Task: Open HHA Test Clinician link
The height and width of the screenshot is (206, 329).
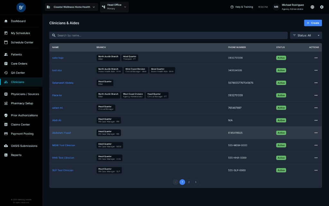Action: tap(63, 158)
